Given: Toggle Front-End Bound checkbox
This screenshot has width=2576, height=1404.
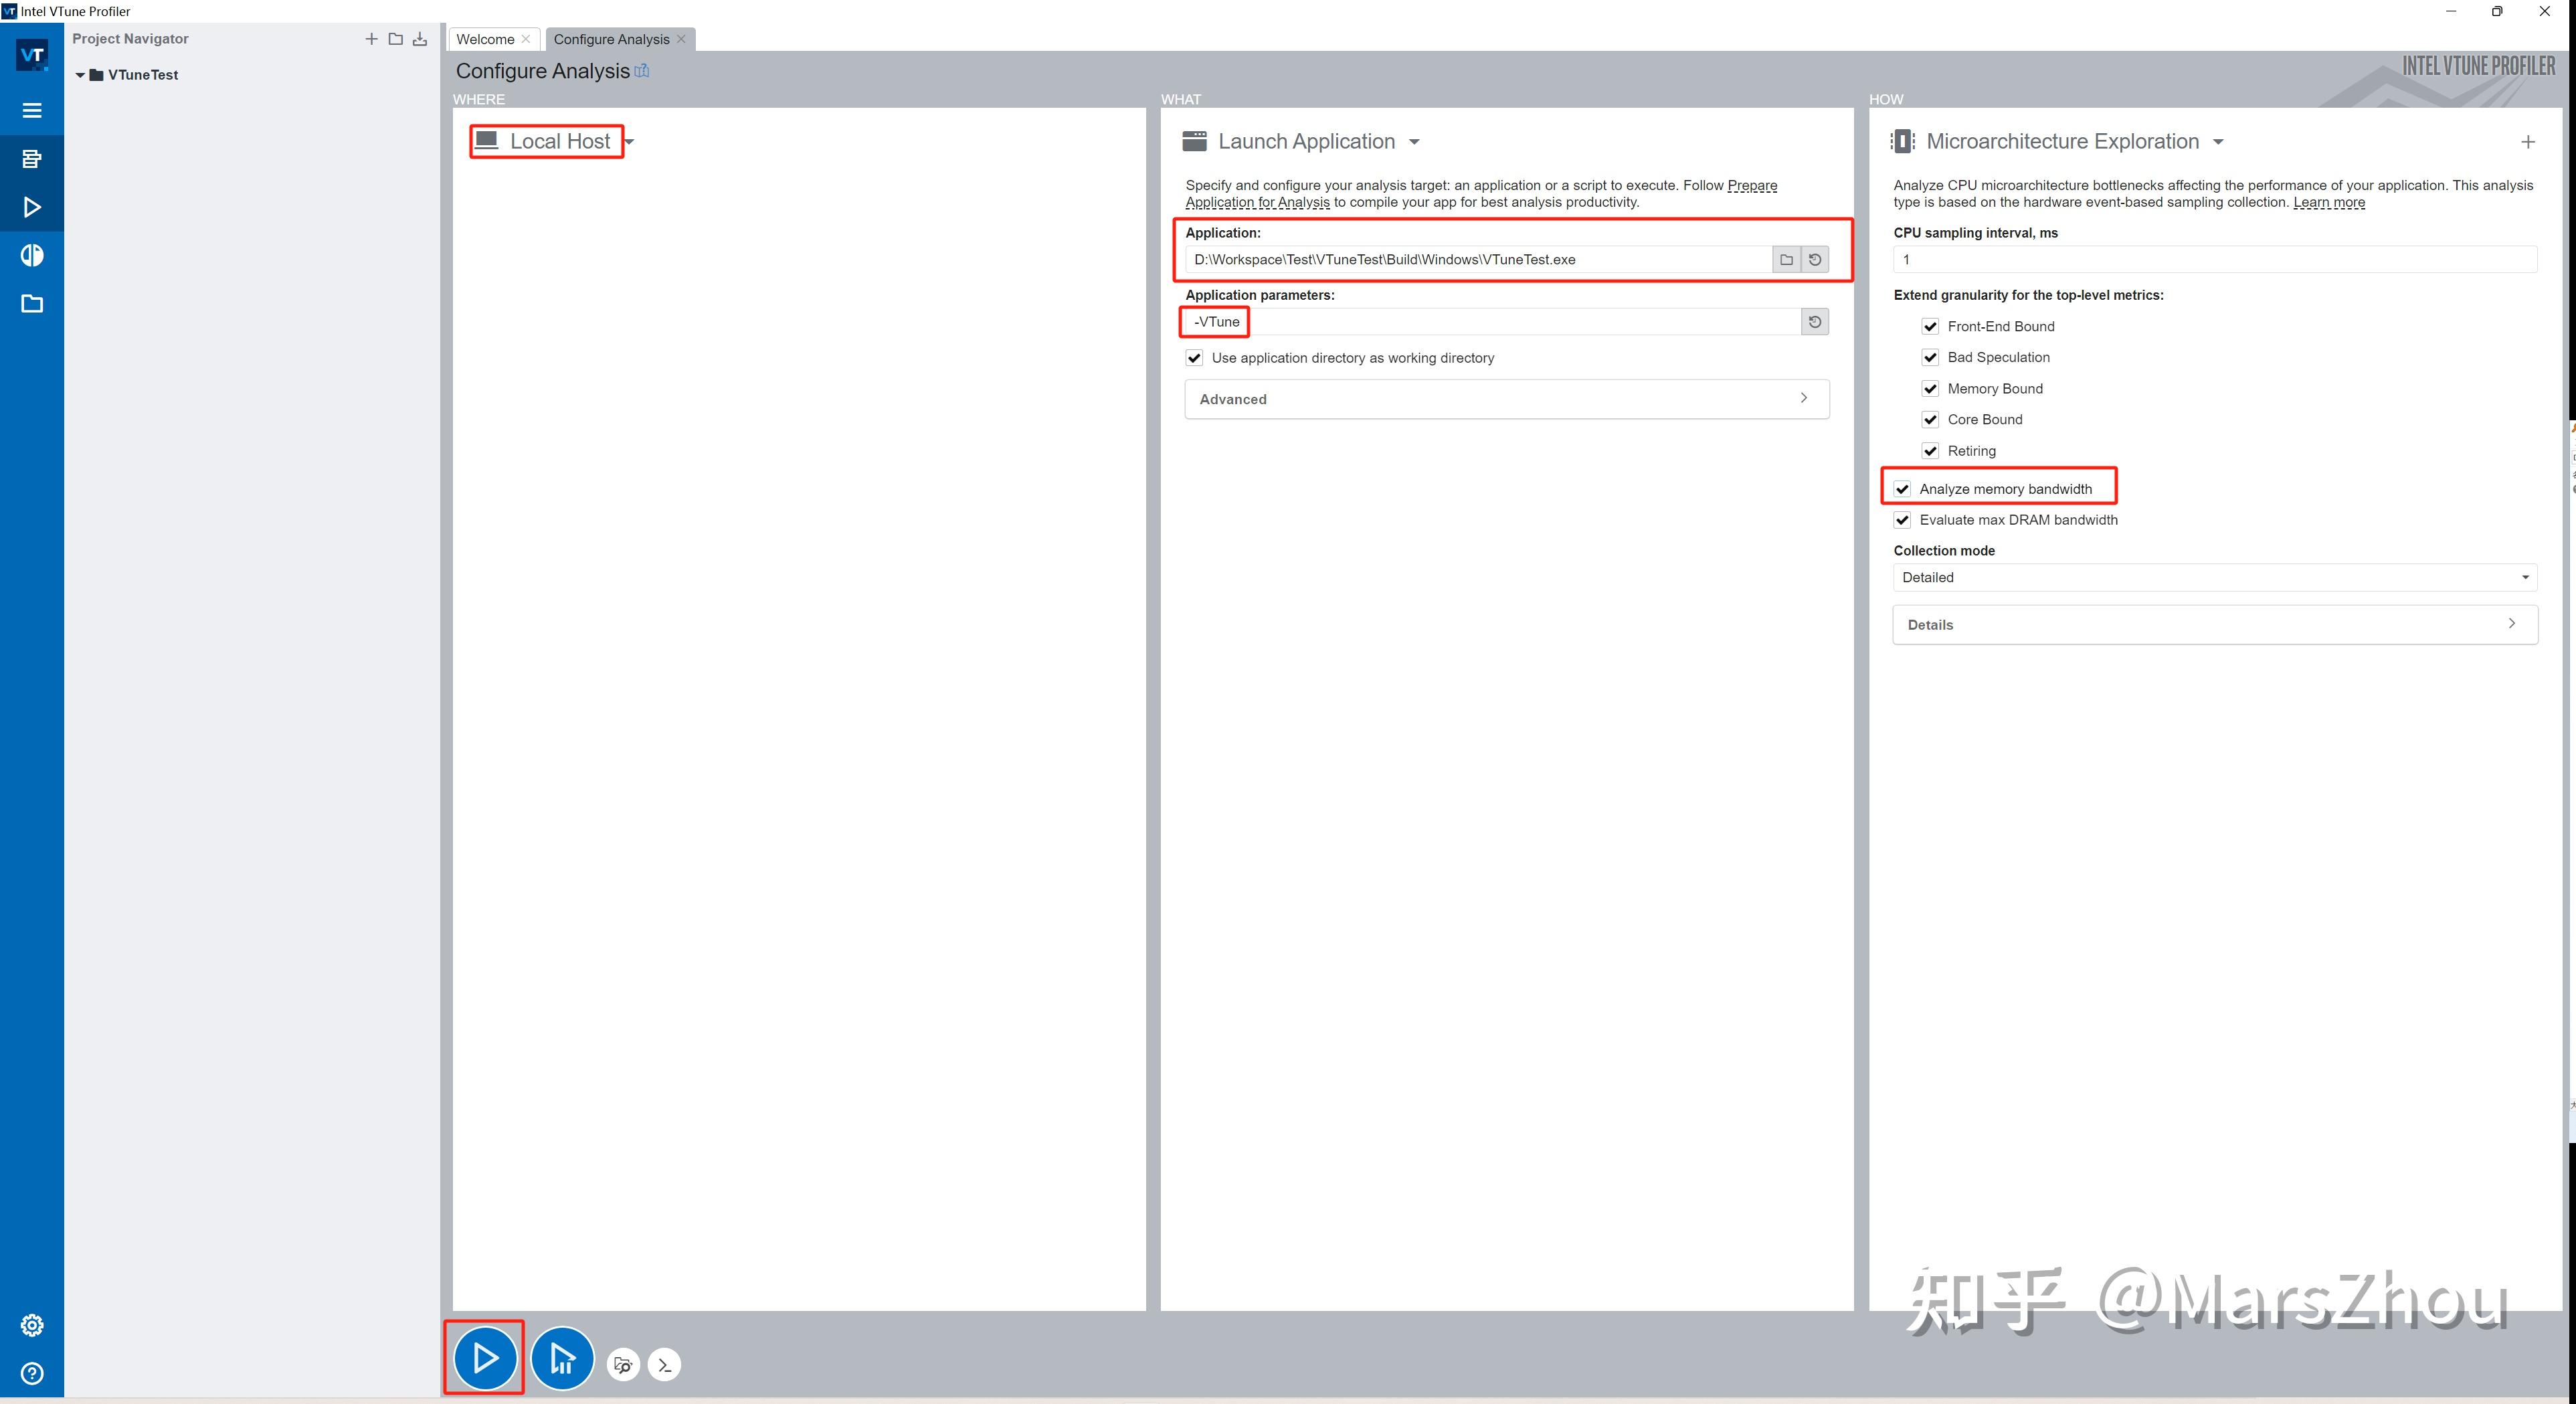Looking at the screenshot, I should click(1930, 327).
